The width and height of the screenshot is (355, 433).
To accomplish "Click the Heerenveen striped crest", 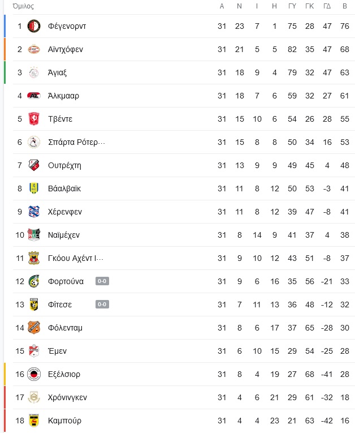I will [x=34, y=212].
